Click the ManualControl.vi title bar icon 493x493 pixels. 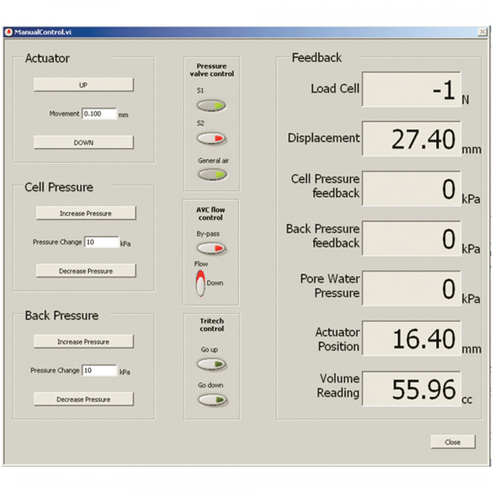point(9,32)
